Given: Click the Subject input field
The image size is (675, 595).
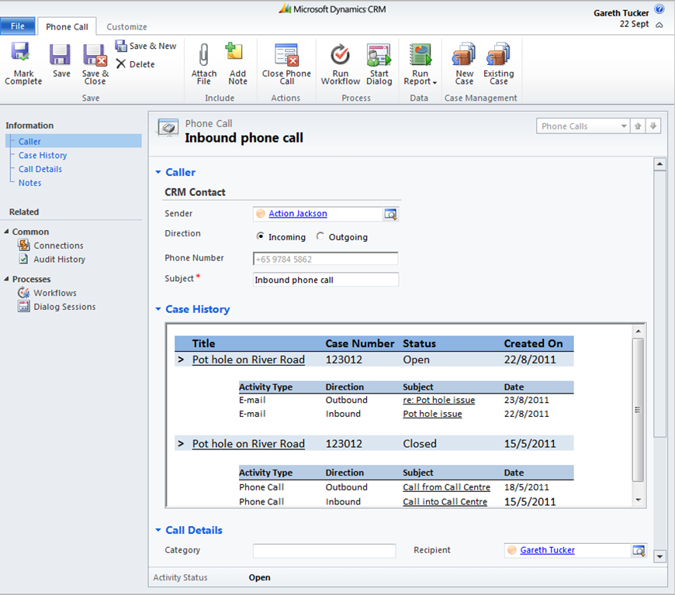Looking at the screenshot, I should (x=326, y=280).
